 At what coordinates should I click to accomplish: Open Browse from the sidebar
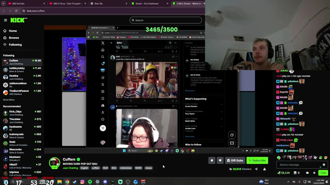tap(11, 38)
